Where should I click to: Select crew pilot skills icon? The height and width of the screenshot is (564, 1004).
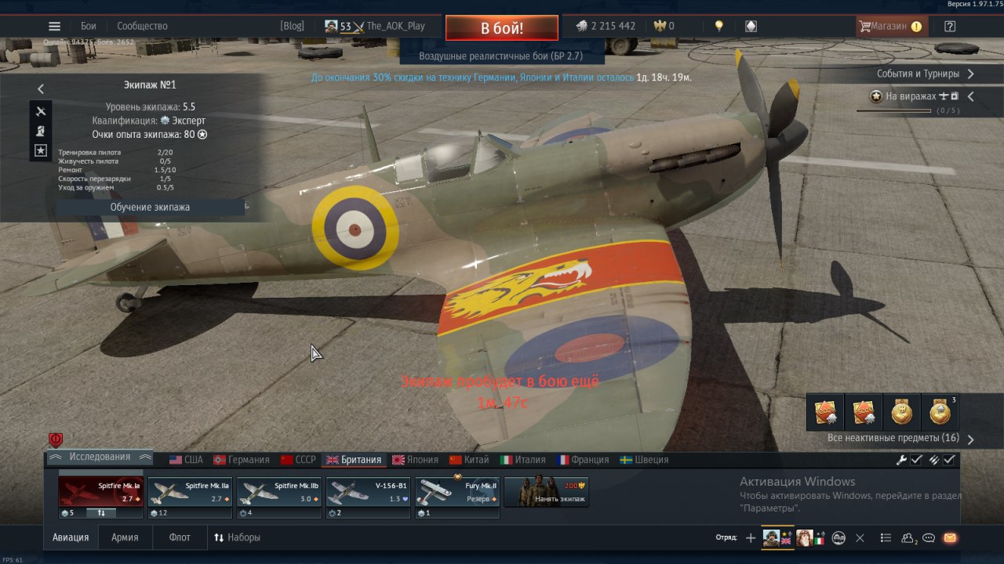[x=41, y=131]
